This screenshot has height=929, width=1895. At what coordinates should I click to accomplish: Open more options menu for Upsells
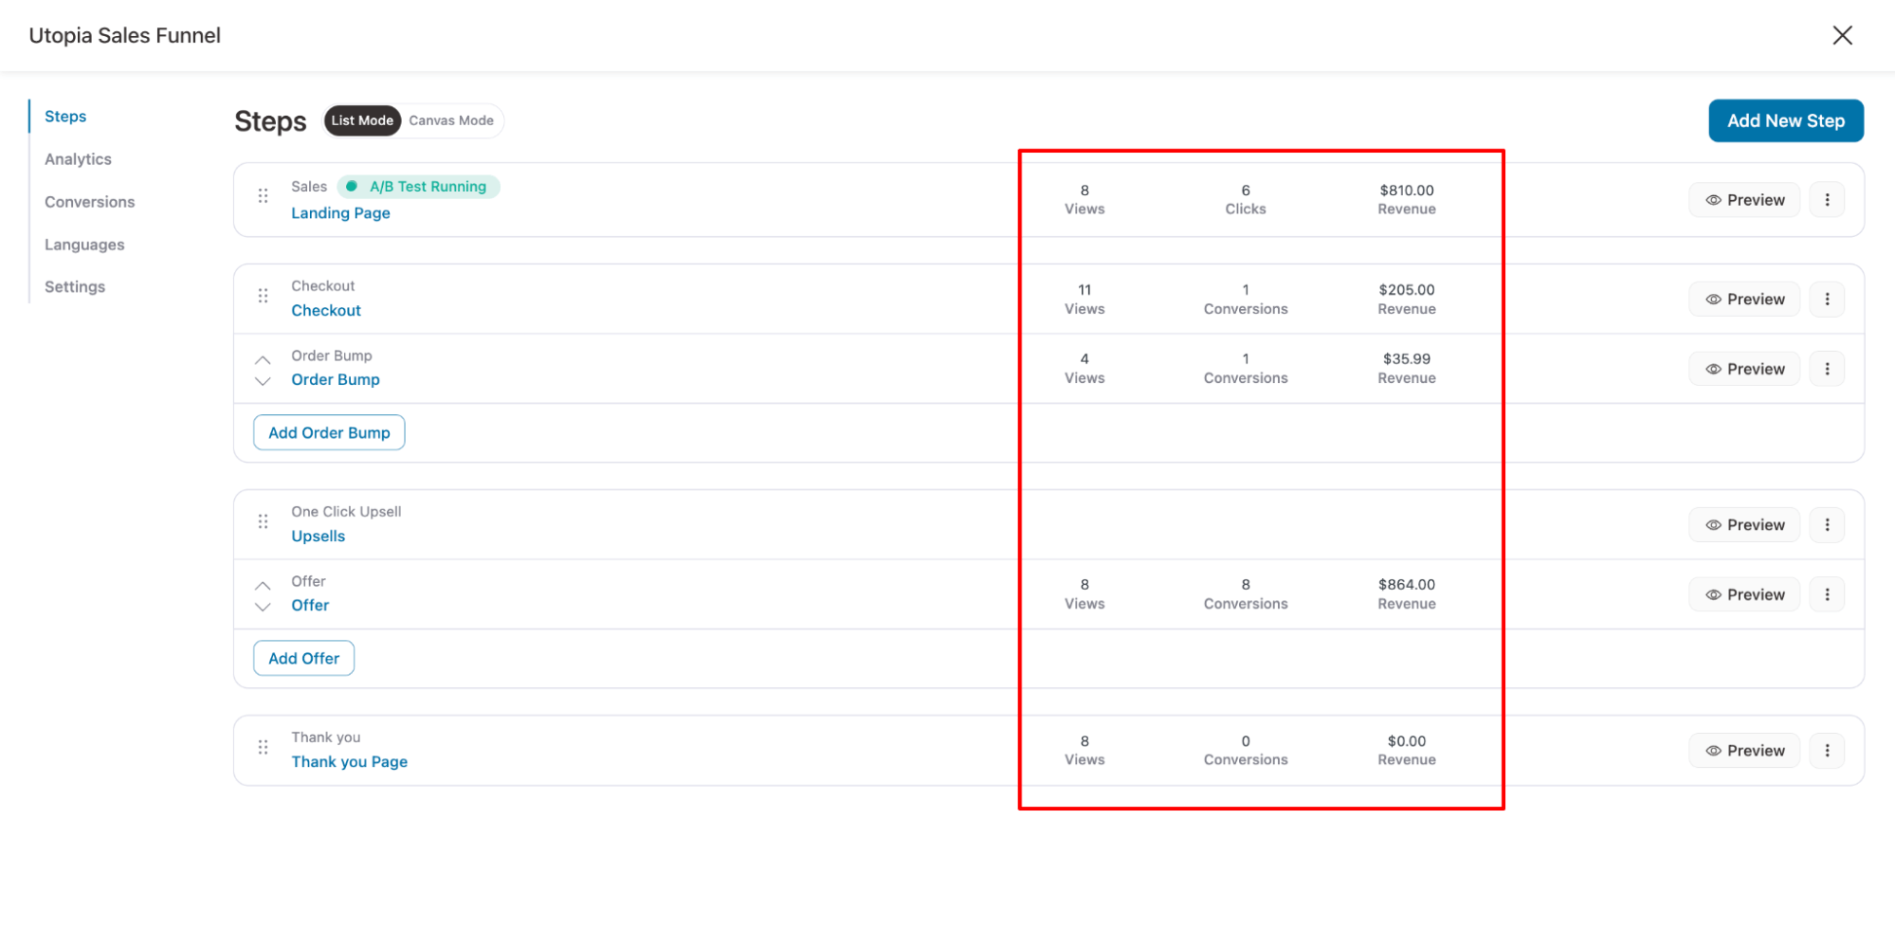point(1827,525)
